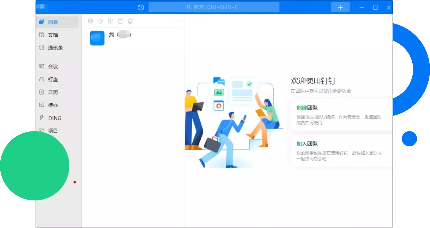
Task: Click the clock filter icon in message toolbar
Action: coord(110,21)
